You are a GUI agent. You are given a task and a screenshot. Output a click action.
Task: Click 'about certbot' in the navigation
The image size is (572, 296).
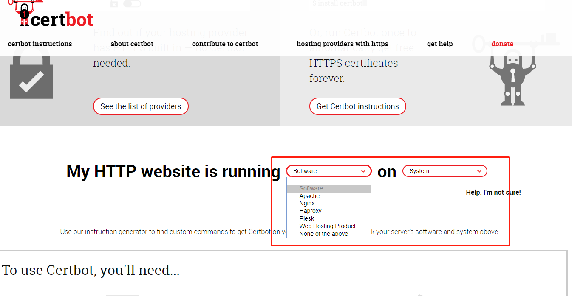(132, 44)
